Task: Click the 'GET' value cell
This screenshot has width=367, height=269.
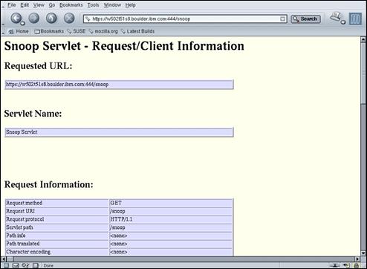Action: coord(171,203)
